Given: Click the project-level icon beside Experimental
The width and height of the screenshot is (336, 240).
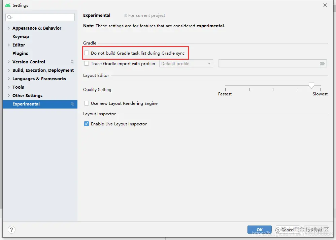Looking at the screenshot, I should point(72,104).
